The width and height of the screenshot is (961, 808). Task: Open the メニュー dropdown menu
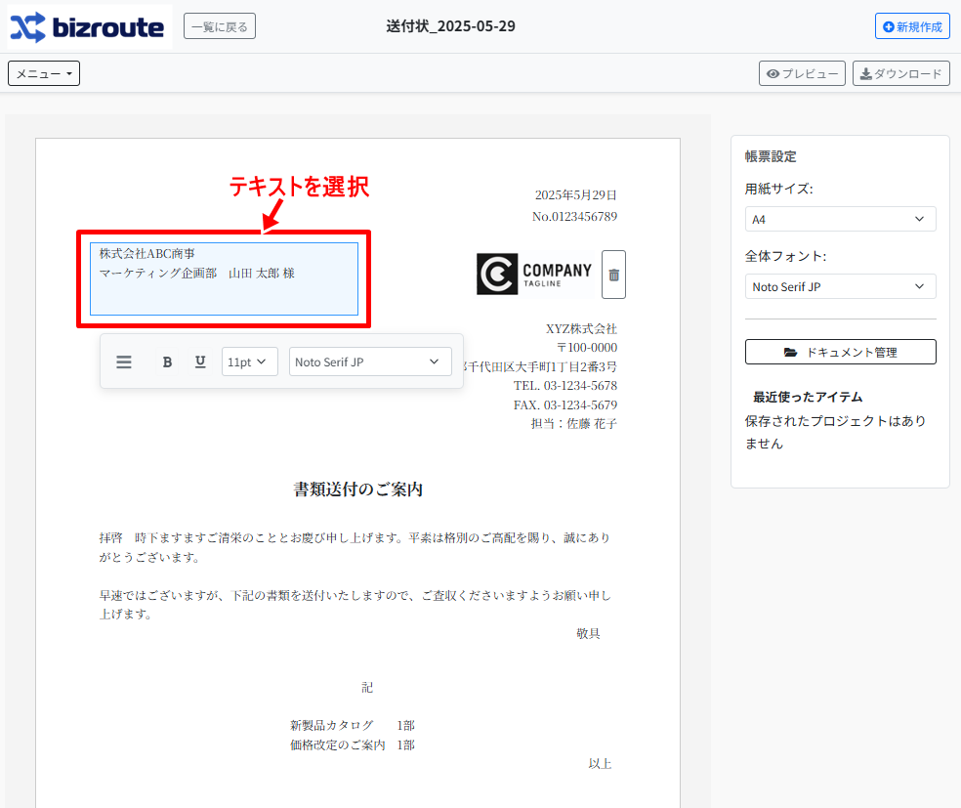44,73
